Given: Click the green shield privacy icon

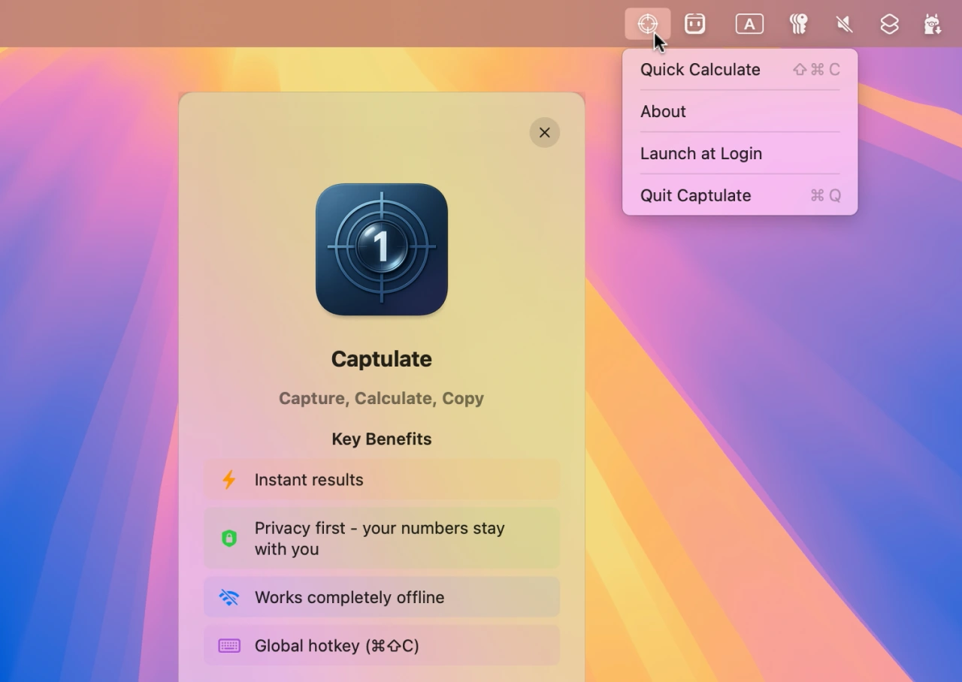Looking at the screenshot, I should 229,538.
